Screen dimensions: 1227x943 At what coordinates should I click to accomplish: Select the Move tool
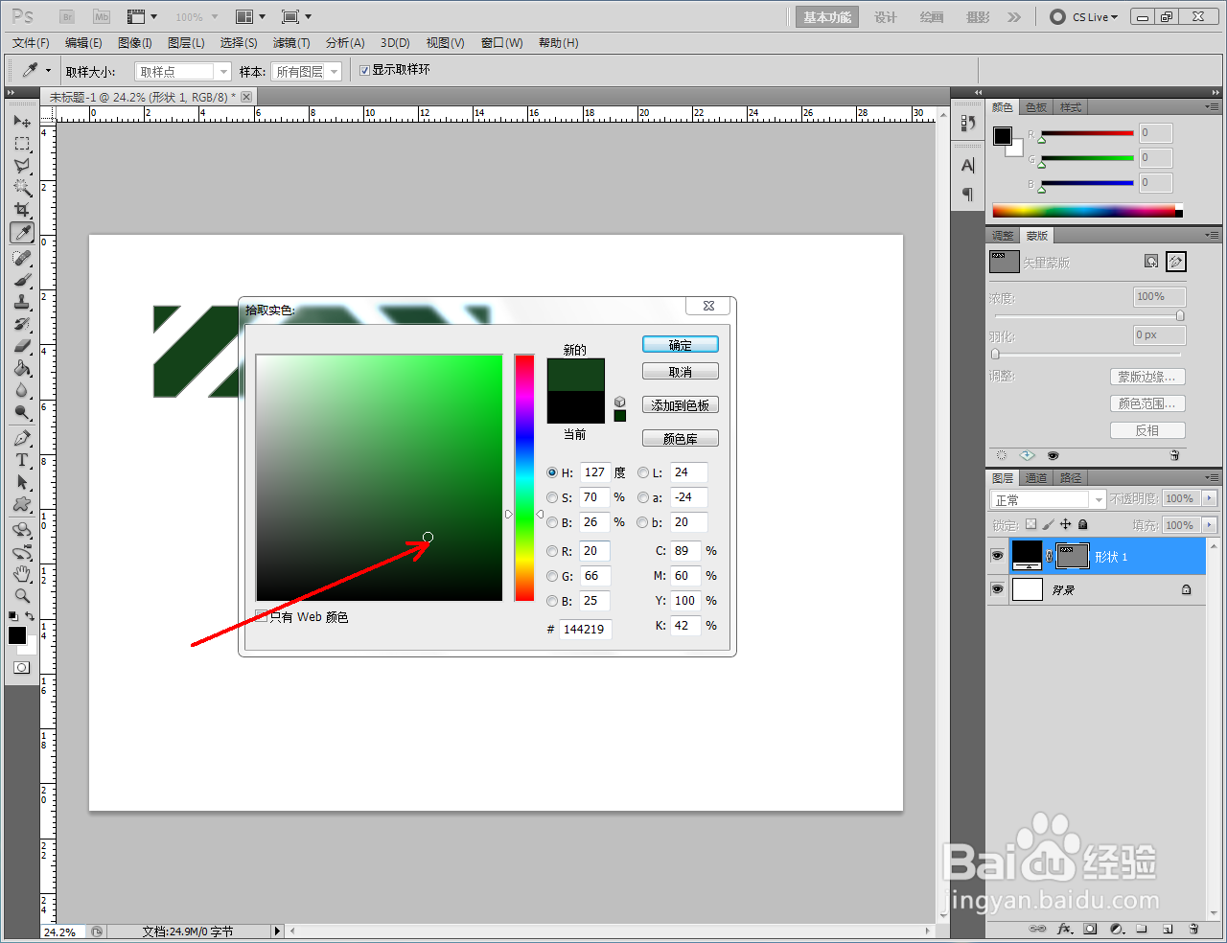22,121
